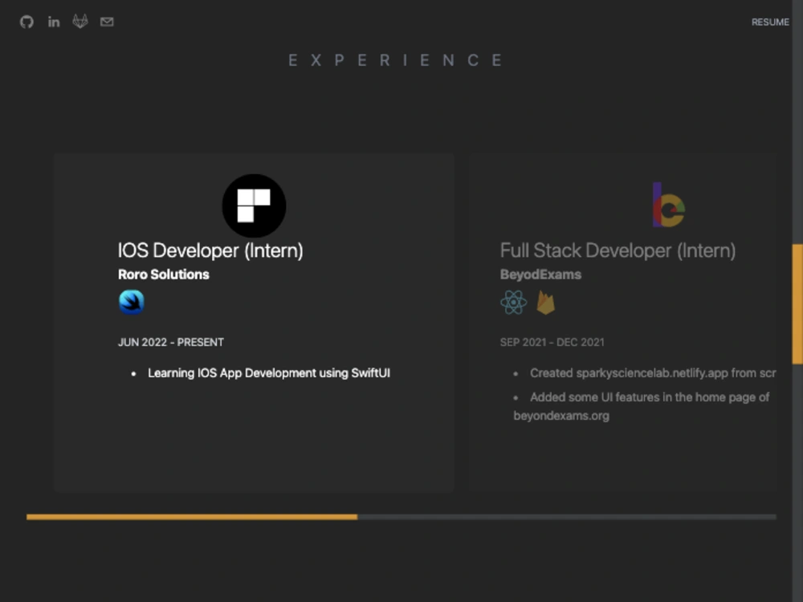Click the EXPERIENCE section heading
Screen dimensions: 803x602
pyautogui.click(x=395, y=60)
